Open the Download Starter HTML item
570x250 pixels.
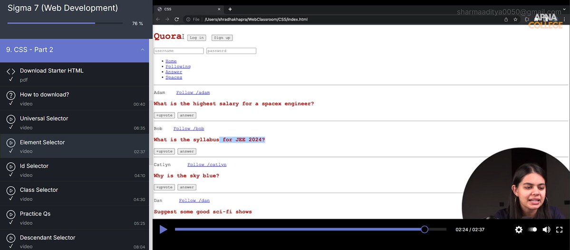coord(75,74)
